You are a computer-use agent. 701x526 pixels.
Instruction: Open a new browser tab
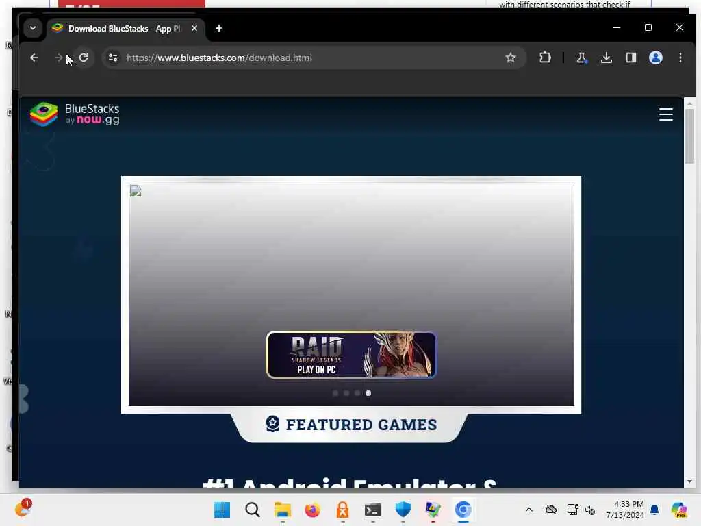tap(218, 28)
